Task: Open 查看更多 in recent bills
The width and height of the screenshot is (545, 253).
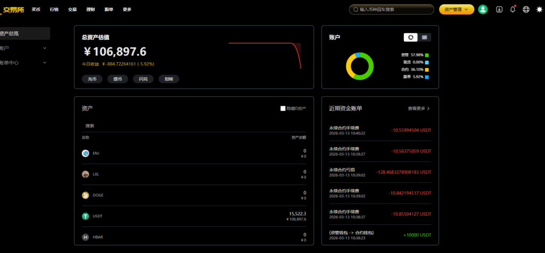Action: click(x=419, y=108)
